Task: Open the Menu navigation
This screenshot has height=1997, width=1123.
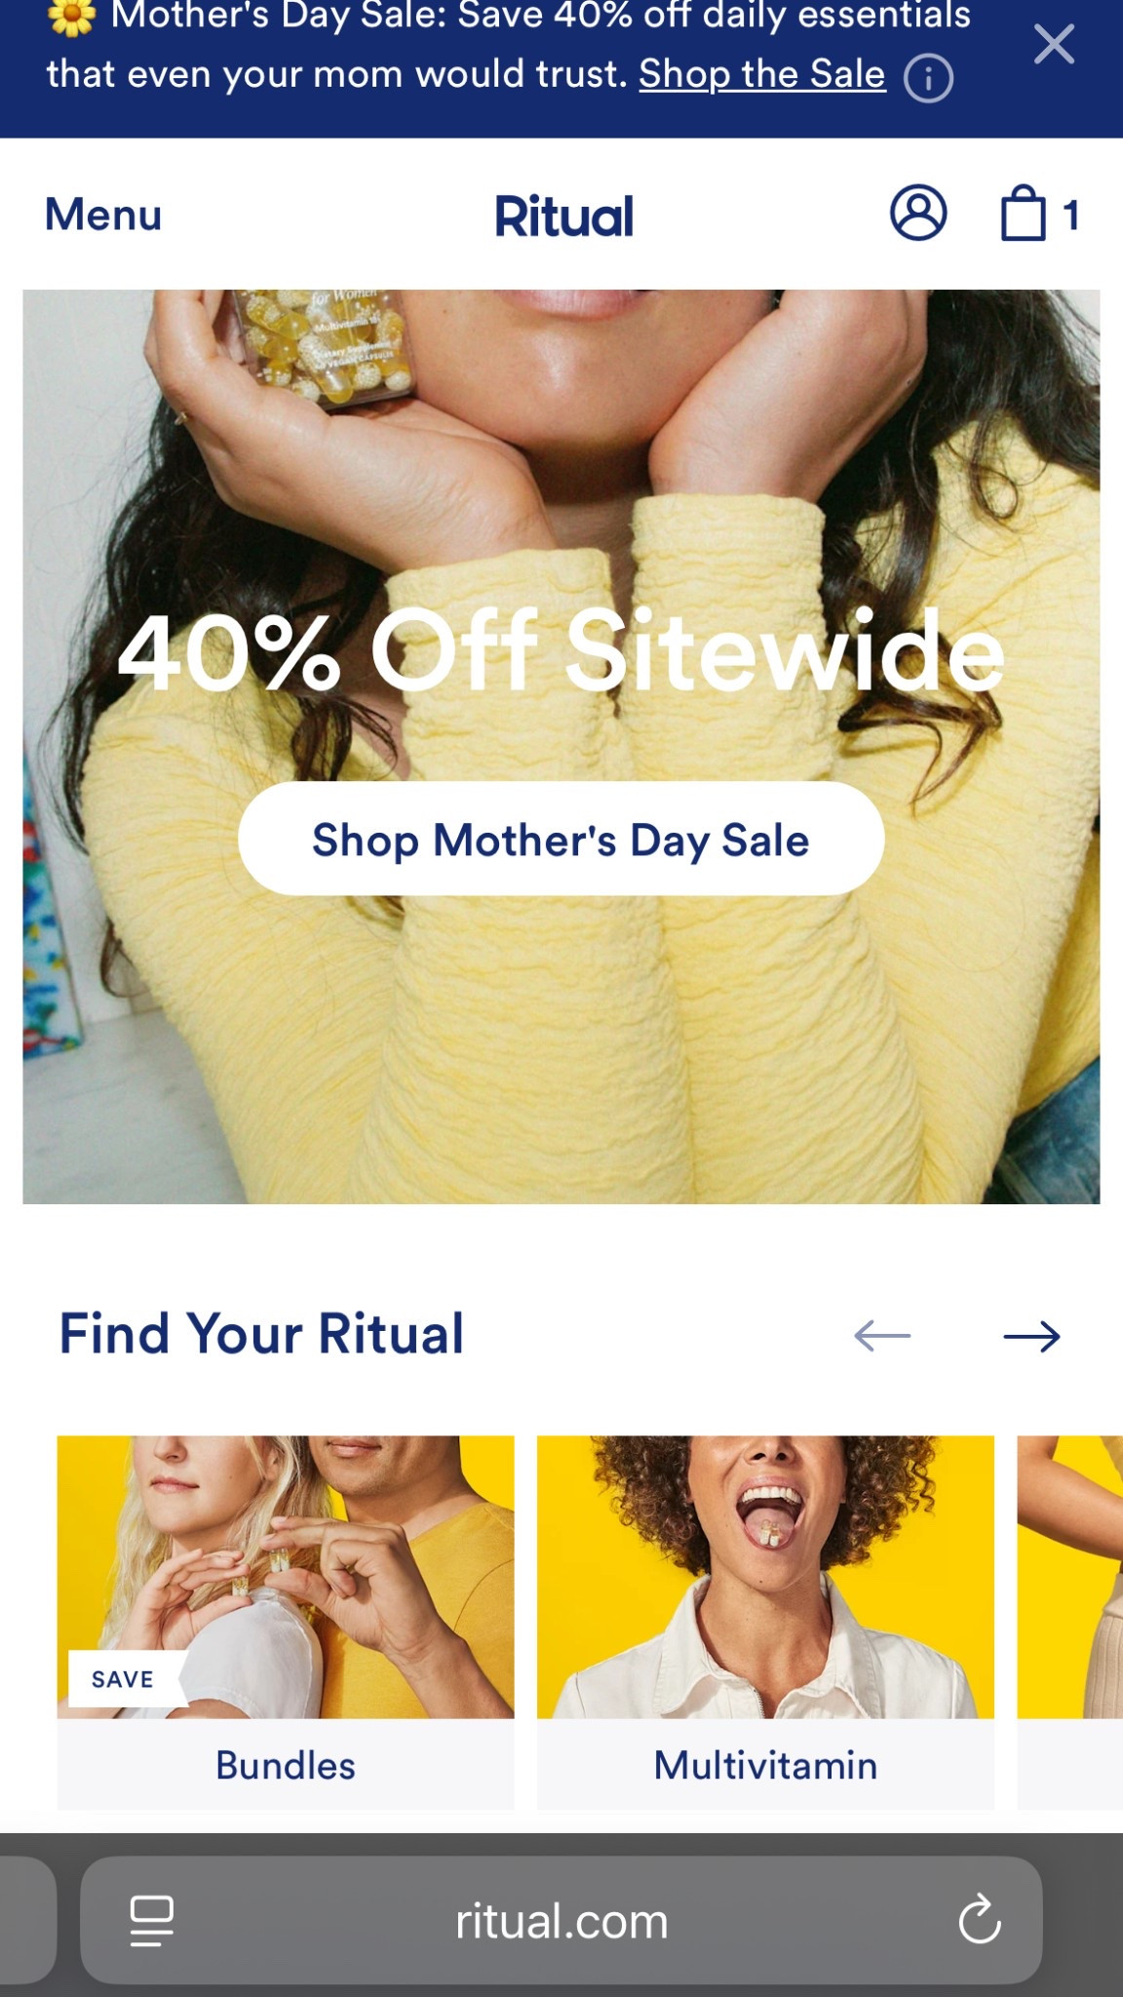Action: [x=103, y=215]
